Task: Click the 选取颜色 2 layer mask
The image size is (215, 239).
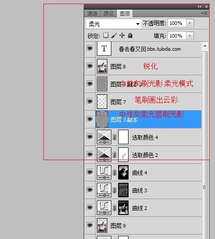Action: (123, 155)
